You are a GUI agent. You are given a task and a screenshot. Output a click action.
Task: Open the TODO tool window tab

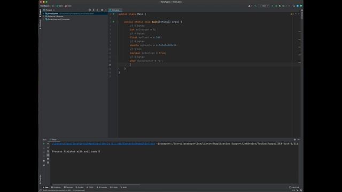click(90, 187)
